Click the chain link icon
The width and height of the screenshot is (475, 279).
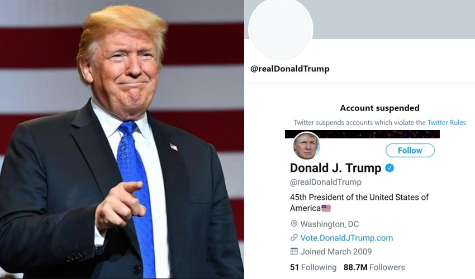point(294,238)
